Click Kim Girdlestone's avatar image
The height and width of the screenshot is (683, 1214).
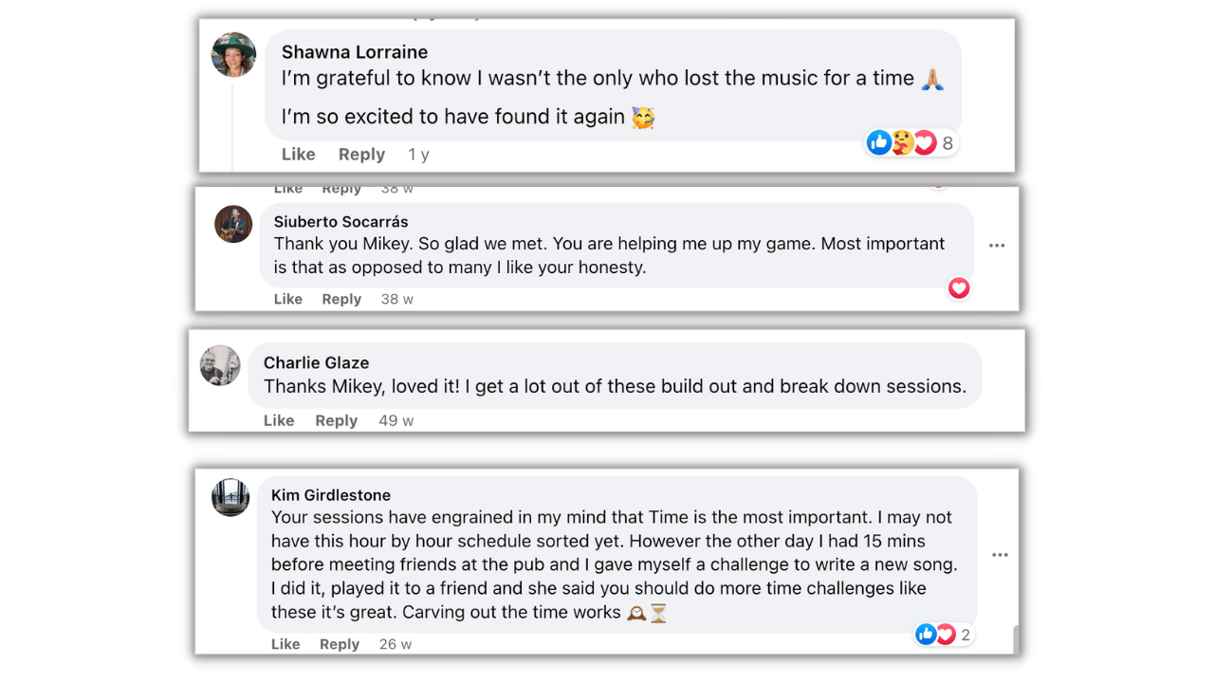click(x=230, y=498)
